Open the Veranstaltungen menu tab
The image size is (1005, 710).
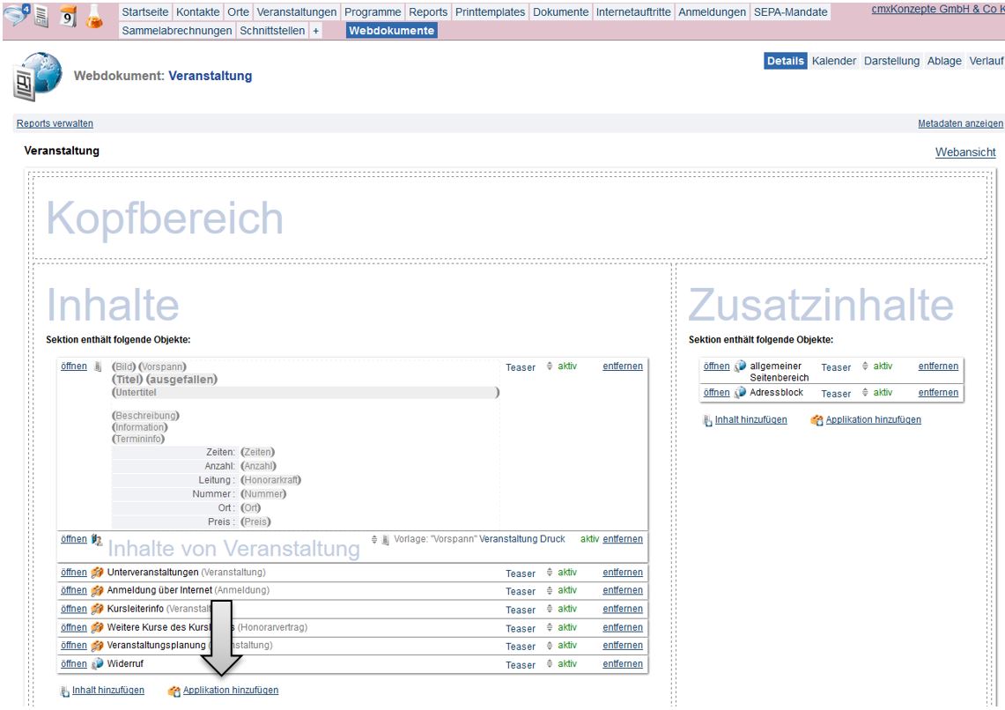coord(297,12)
